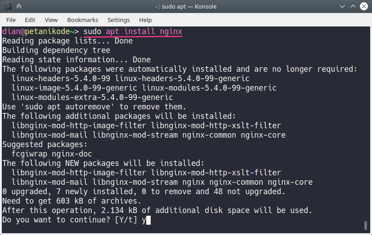Open the Bookmarks menu

click(x=83, y=20)
